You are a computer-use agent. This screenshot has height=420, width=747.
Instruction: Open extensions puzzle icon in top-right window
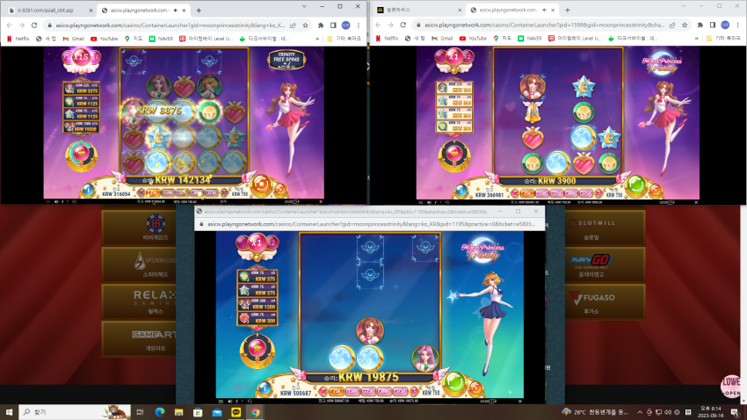[700, 25]
